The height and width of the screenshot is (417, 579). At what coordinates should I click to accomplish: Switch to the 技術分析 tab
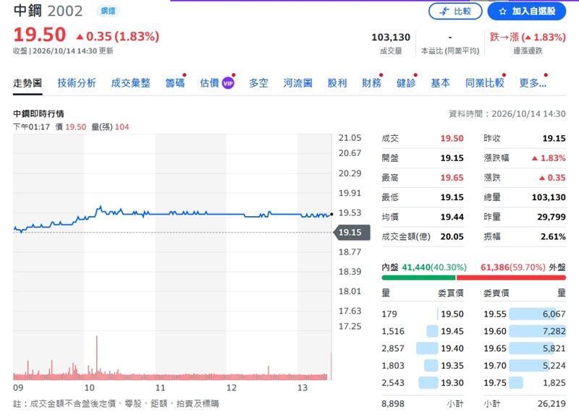point(77,83)
